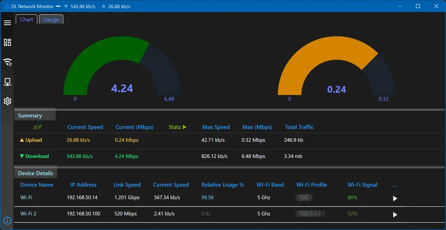Click the 567.34 kb/s current speed

[167, 197]
